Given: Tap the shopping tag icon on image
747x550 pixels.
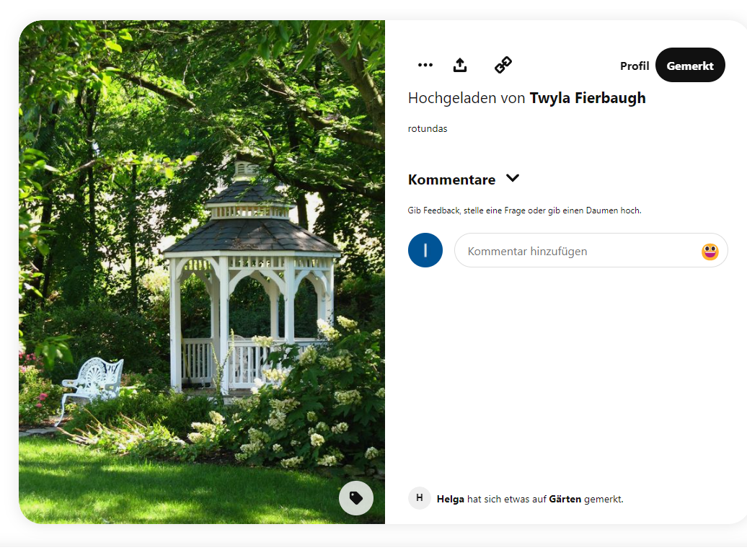Looking at the screenshot, I should tap(356, 498).
